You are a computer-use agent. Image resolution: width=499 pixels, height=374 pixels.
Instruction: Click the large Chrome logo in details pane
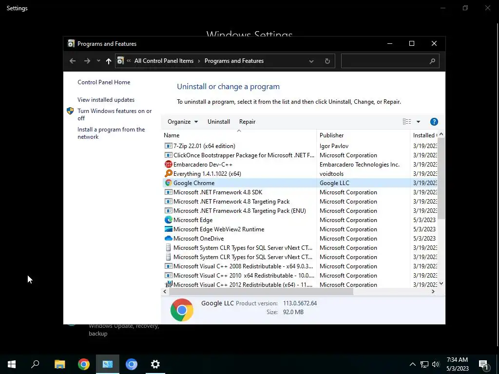[x=182, y=310]
